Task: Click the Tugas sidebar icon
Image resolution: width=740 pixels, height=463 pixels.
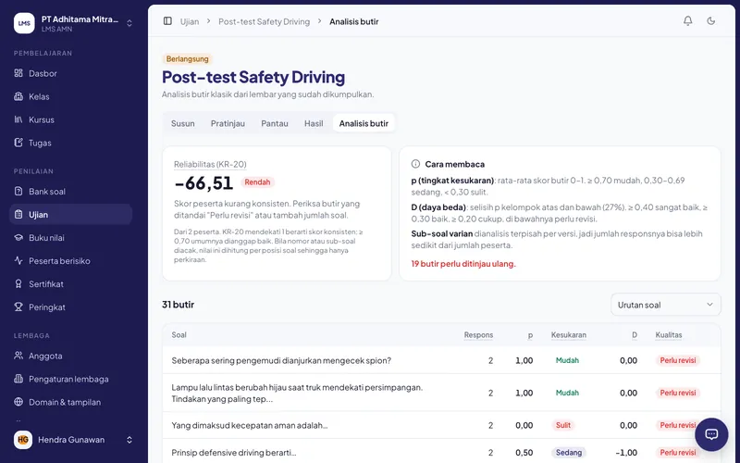Action: point(18,143)
